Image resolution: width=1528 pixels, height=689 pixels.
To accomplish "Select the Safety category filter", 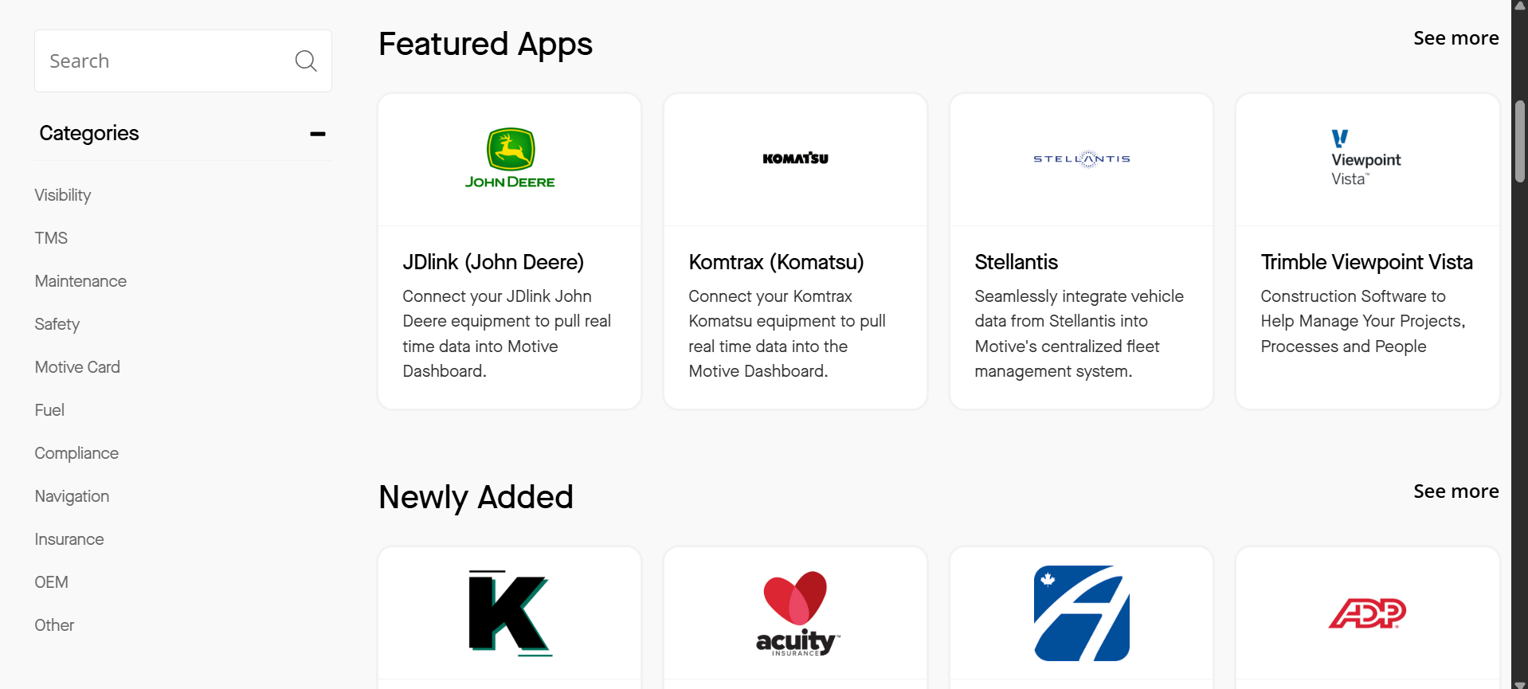I will [x=57, y=324].
